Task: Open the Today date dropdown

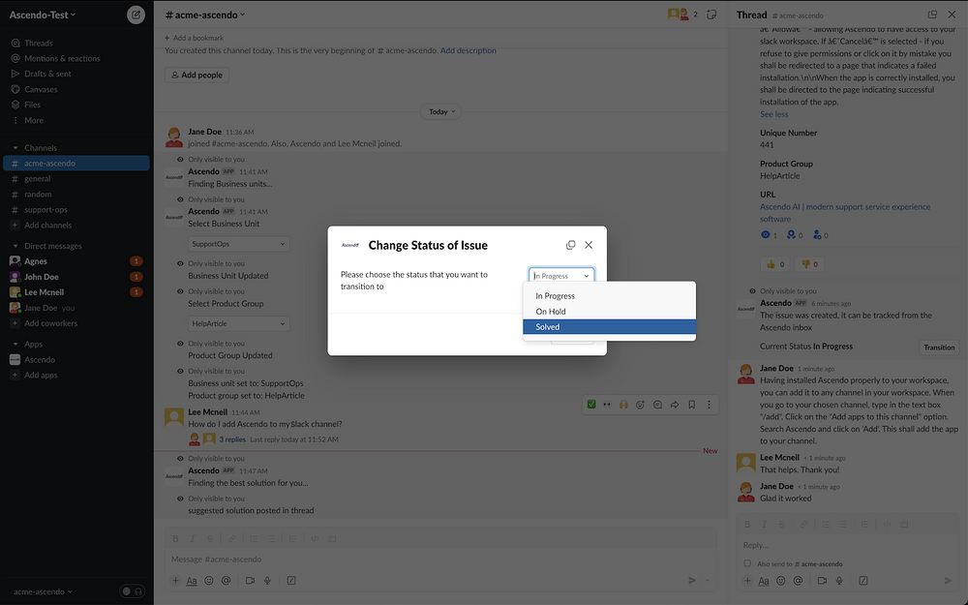Action: [440, 111]
